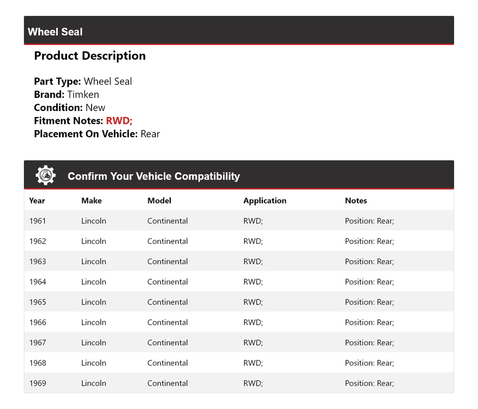Click Continental in the 1965 row
The height and width of the screenshot is (409, 478).
tap(167, 302)
